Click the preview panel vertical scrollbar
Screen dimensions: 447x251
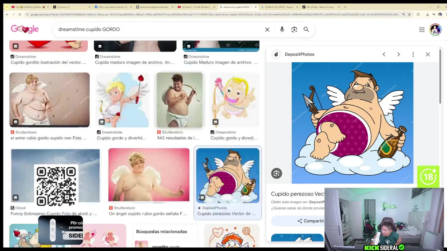(x=440, y=77)
